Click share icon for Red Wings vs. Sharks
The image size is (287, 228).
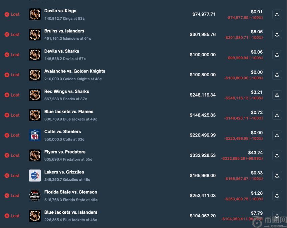coord(277,95)
